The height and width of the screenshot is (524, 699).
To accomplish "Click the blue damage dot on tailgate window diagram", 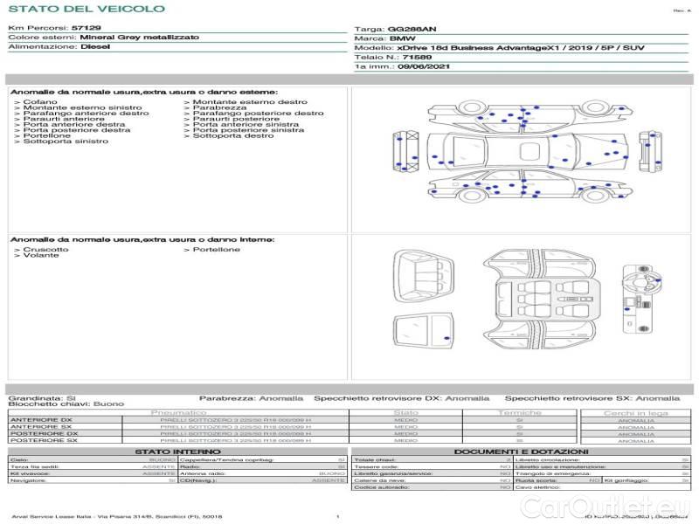I will pyautogui.click(x=446, y=337).
